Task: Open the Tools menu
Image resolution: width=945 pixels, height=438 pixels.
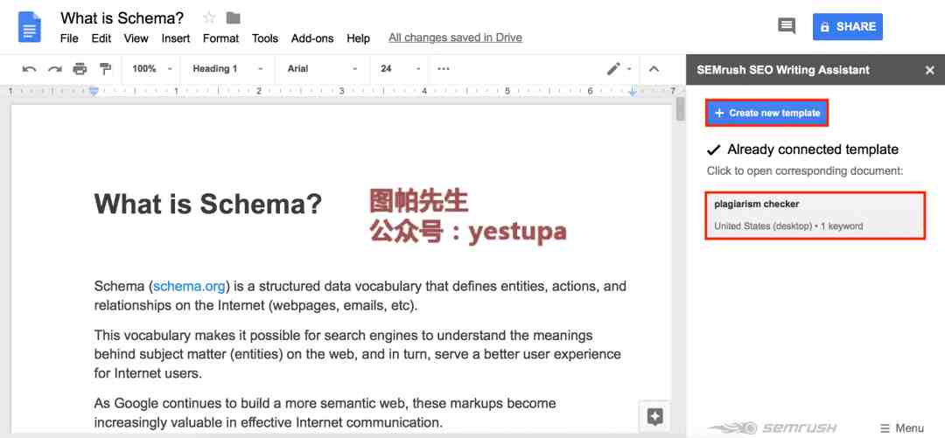Action: (x=265, y=38)
